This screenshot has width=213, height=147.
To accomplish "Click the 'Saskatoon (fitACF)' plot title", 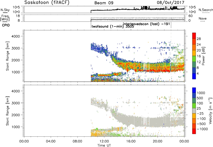I will [47, 3].
